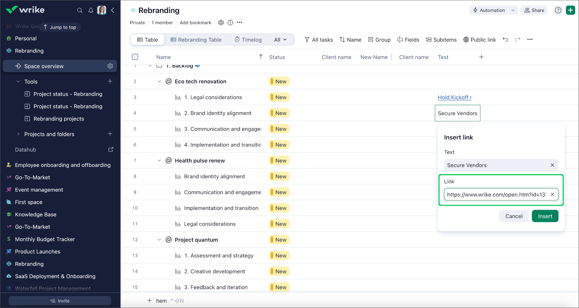Open Space overview settings gear
Image resolution: width=579 pixels, height=308 pixels.
point(110,66)
